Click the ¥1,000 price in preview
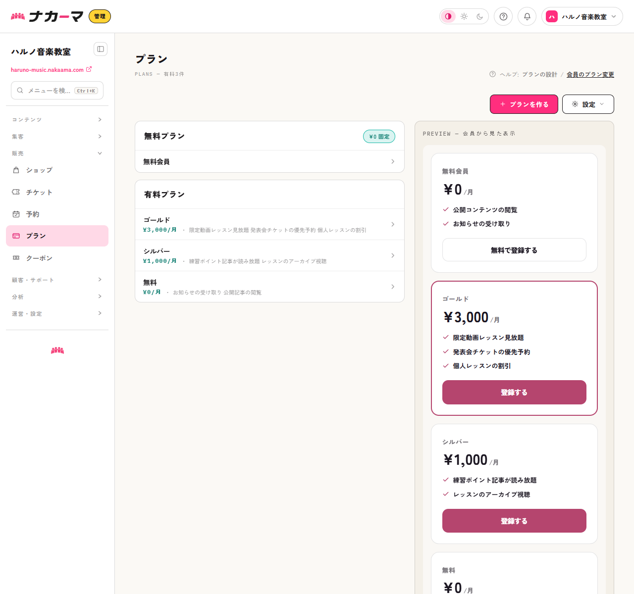The height and width of the screenshot is (594, 634). pos(466,460)
